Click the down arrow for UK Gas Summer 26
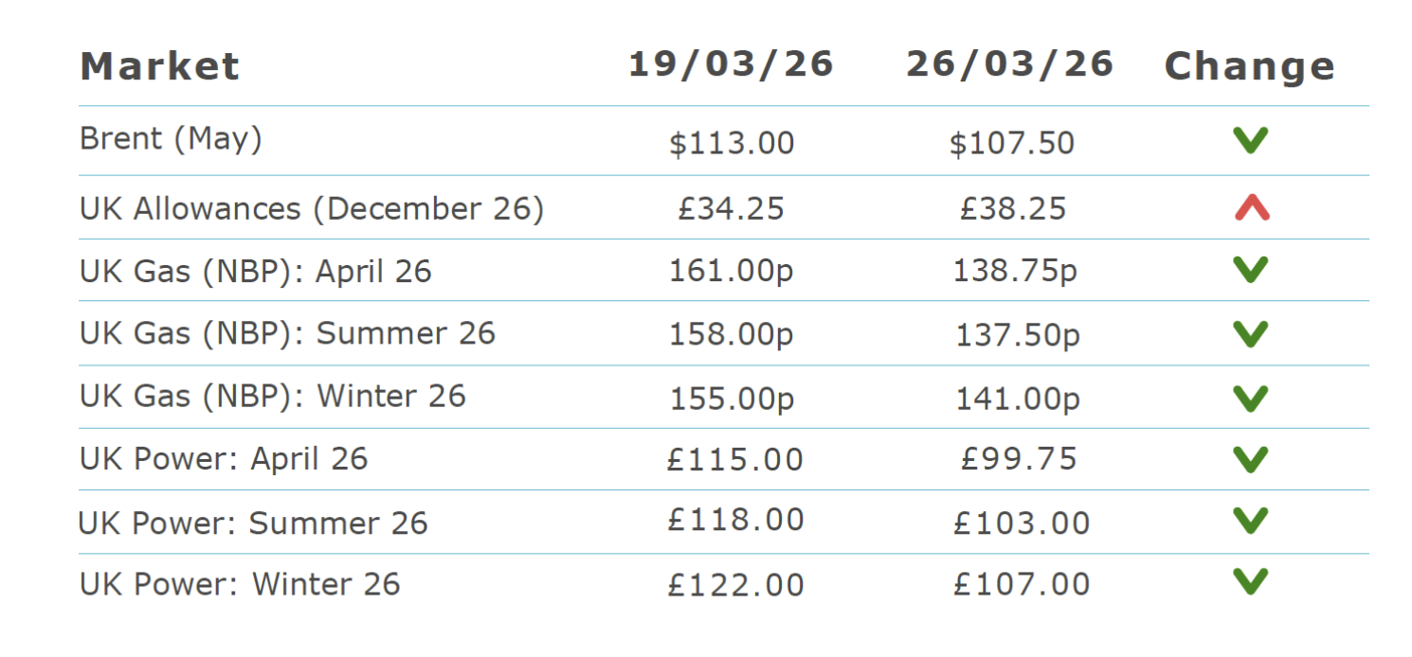The image size is (1412, 657). 1250,333
